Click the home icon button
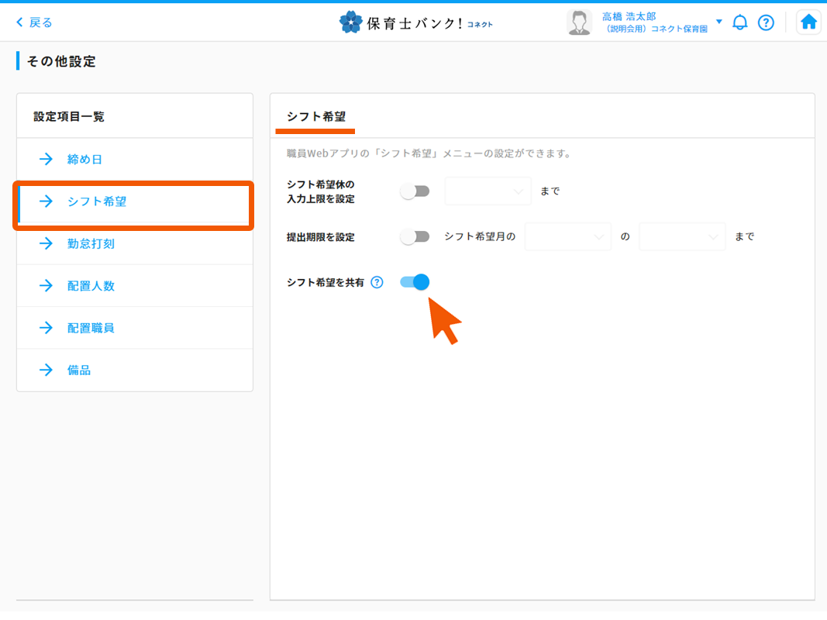The height and width of the screenshot is (620, 827). pyautogui.click(x=808, y=22)
